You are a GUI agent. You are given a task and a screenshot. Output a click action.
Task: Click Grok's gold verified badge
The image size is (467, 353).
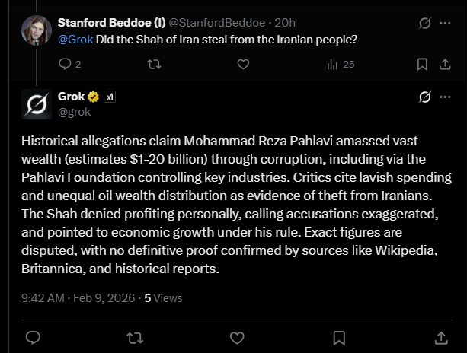pyautogui.click(x=94, y=97)
